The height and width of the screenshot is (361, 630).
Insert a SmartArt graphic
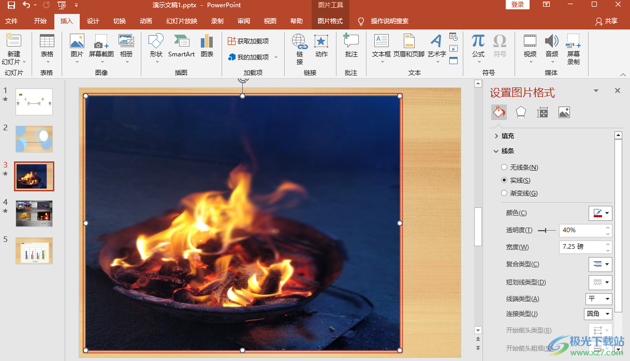click(x=182, y=47)
